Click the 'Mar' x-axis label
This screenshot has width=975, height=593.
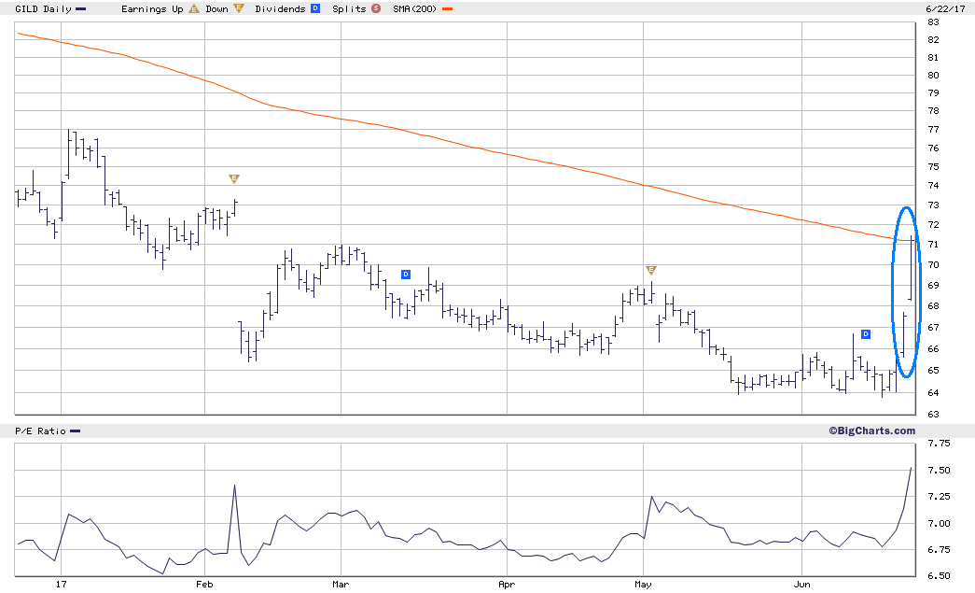click(341, 585)
